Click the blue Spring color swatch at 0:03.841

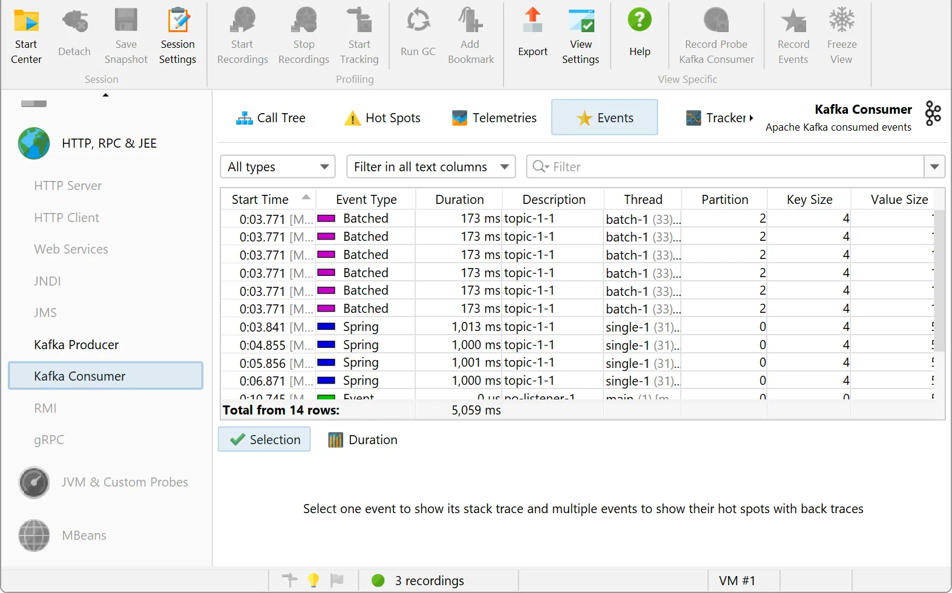[326, 327]
